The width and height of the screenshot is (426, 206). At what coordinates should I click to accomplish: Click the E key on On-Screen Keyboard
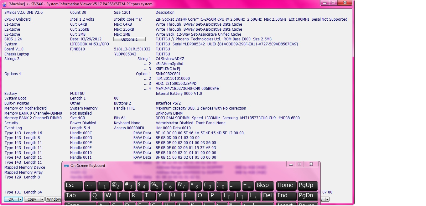point(123,196)
